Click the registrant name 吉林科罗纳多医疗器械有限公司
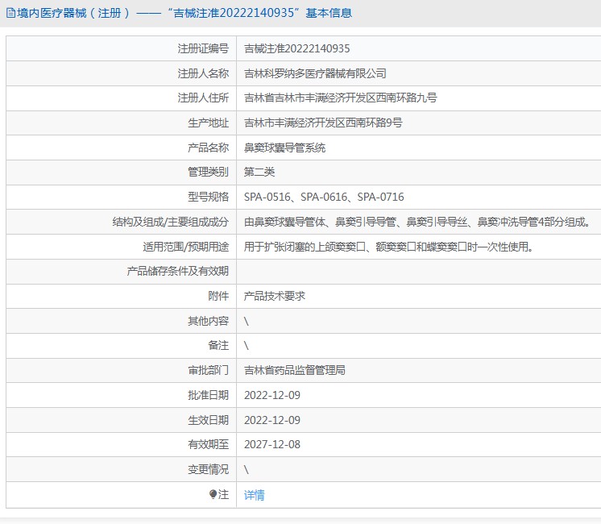 click(315, 73)
